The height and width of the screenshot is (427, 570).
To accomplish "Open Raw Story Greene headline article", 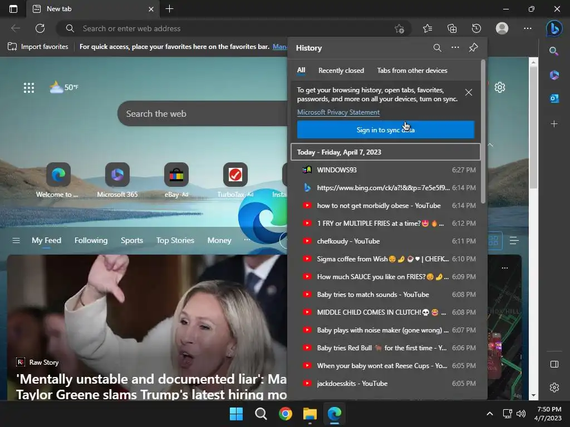I will coord(151,387).
